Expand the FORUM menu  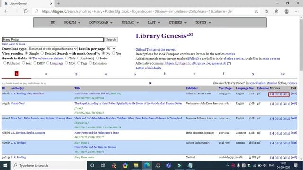click(72, 23)
